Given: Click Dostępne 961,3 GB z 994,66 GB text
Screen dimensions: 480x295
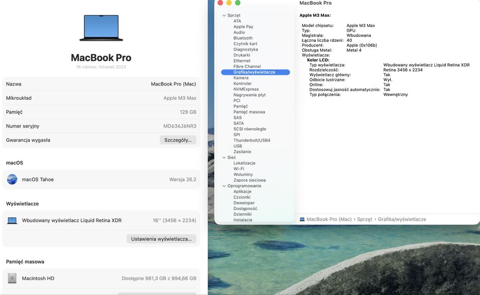Looking at the screenshot, I should [159, 278].
